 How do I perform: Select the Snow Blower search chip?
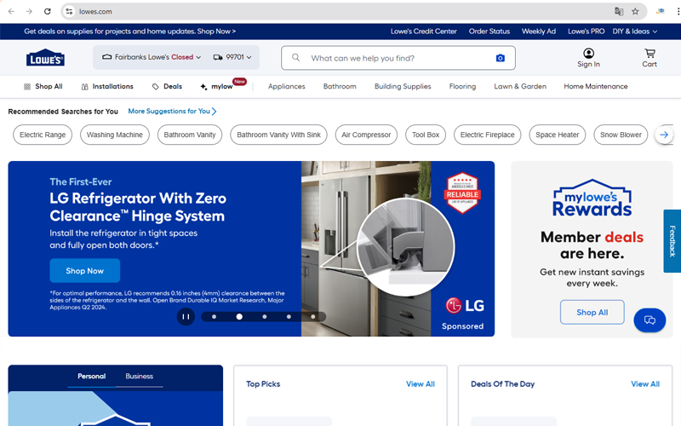pyautogui.click(x=621, y=135)
